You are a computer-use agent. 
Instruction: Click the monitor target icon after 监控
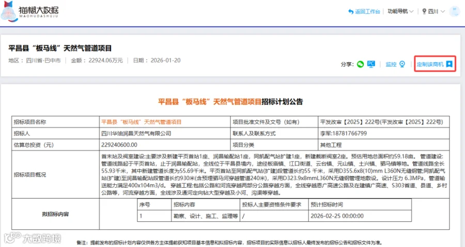coord(402,64)
